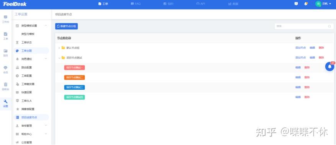Click the 新建节点分组 button
The image size is (336, 145).
(x=66, y=26)
